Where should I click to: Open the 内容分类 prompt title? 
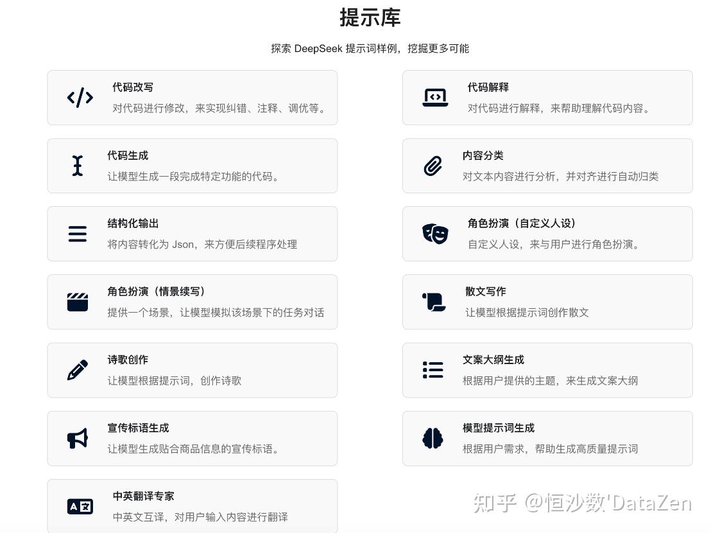tap(483, 155)
